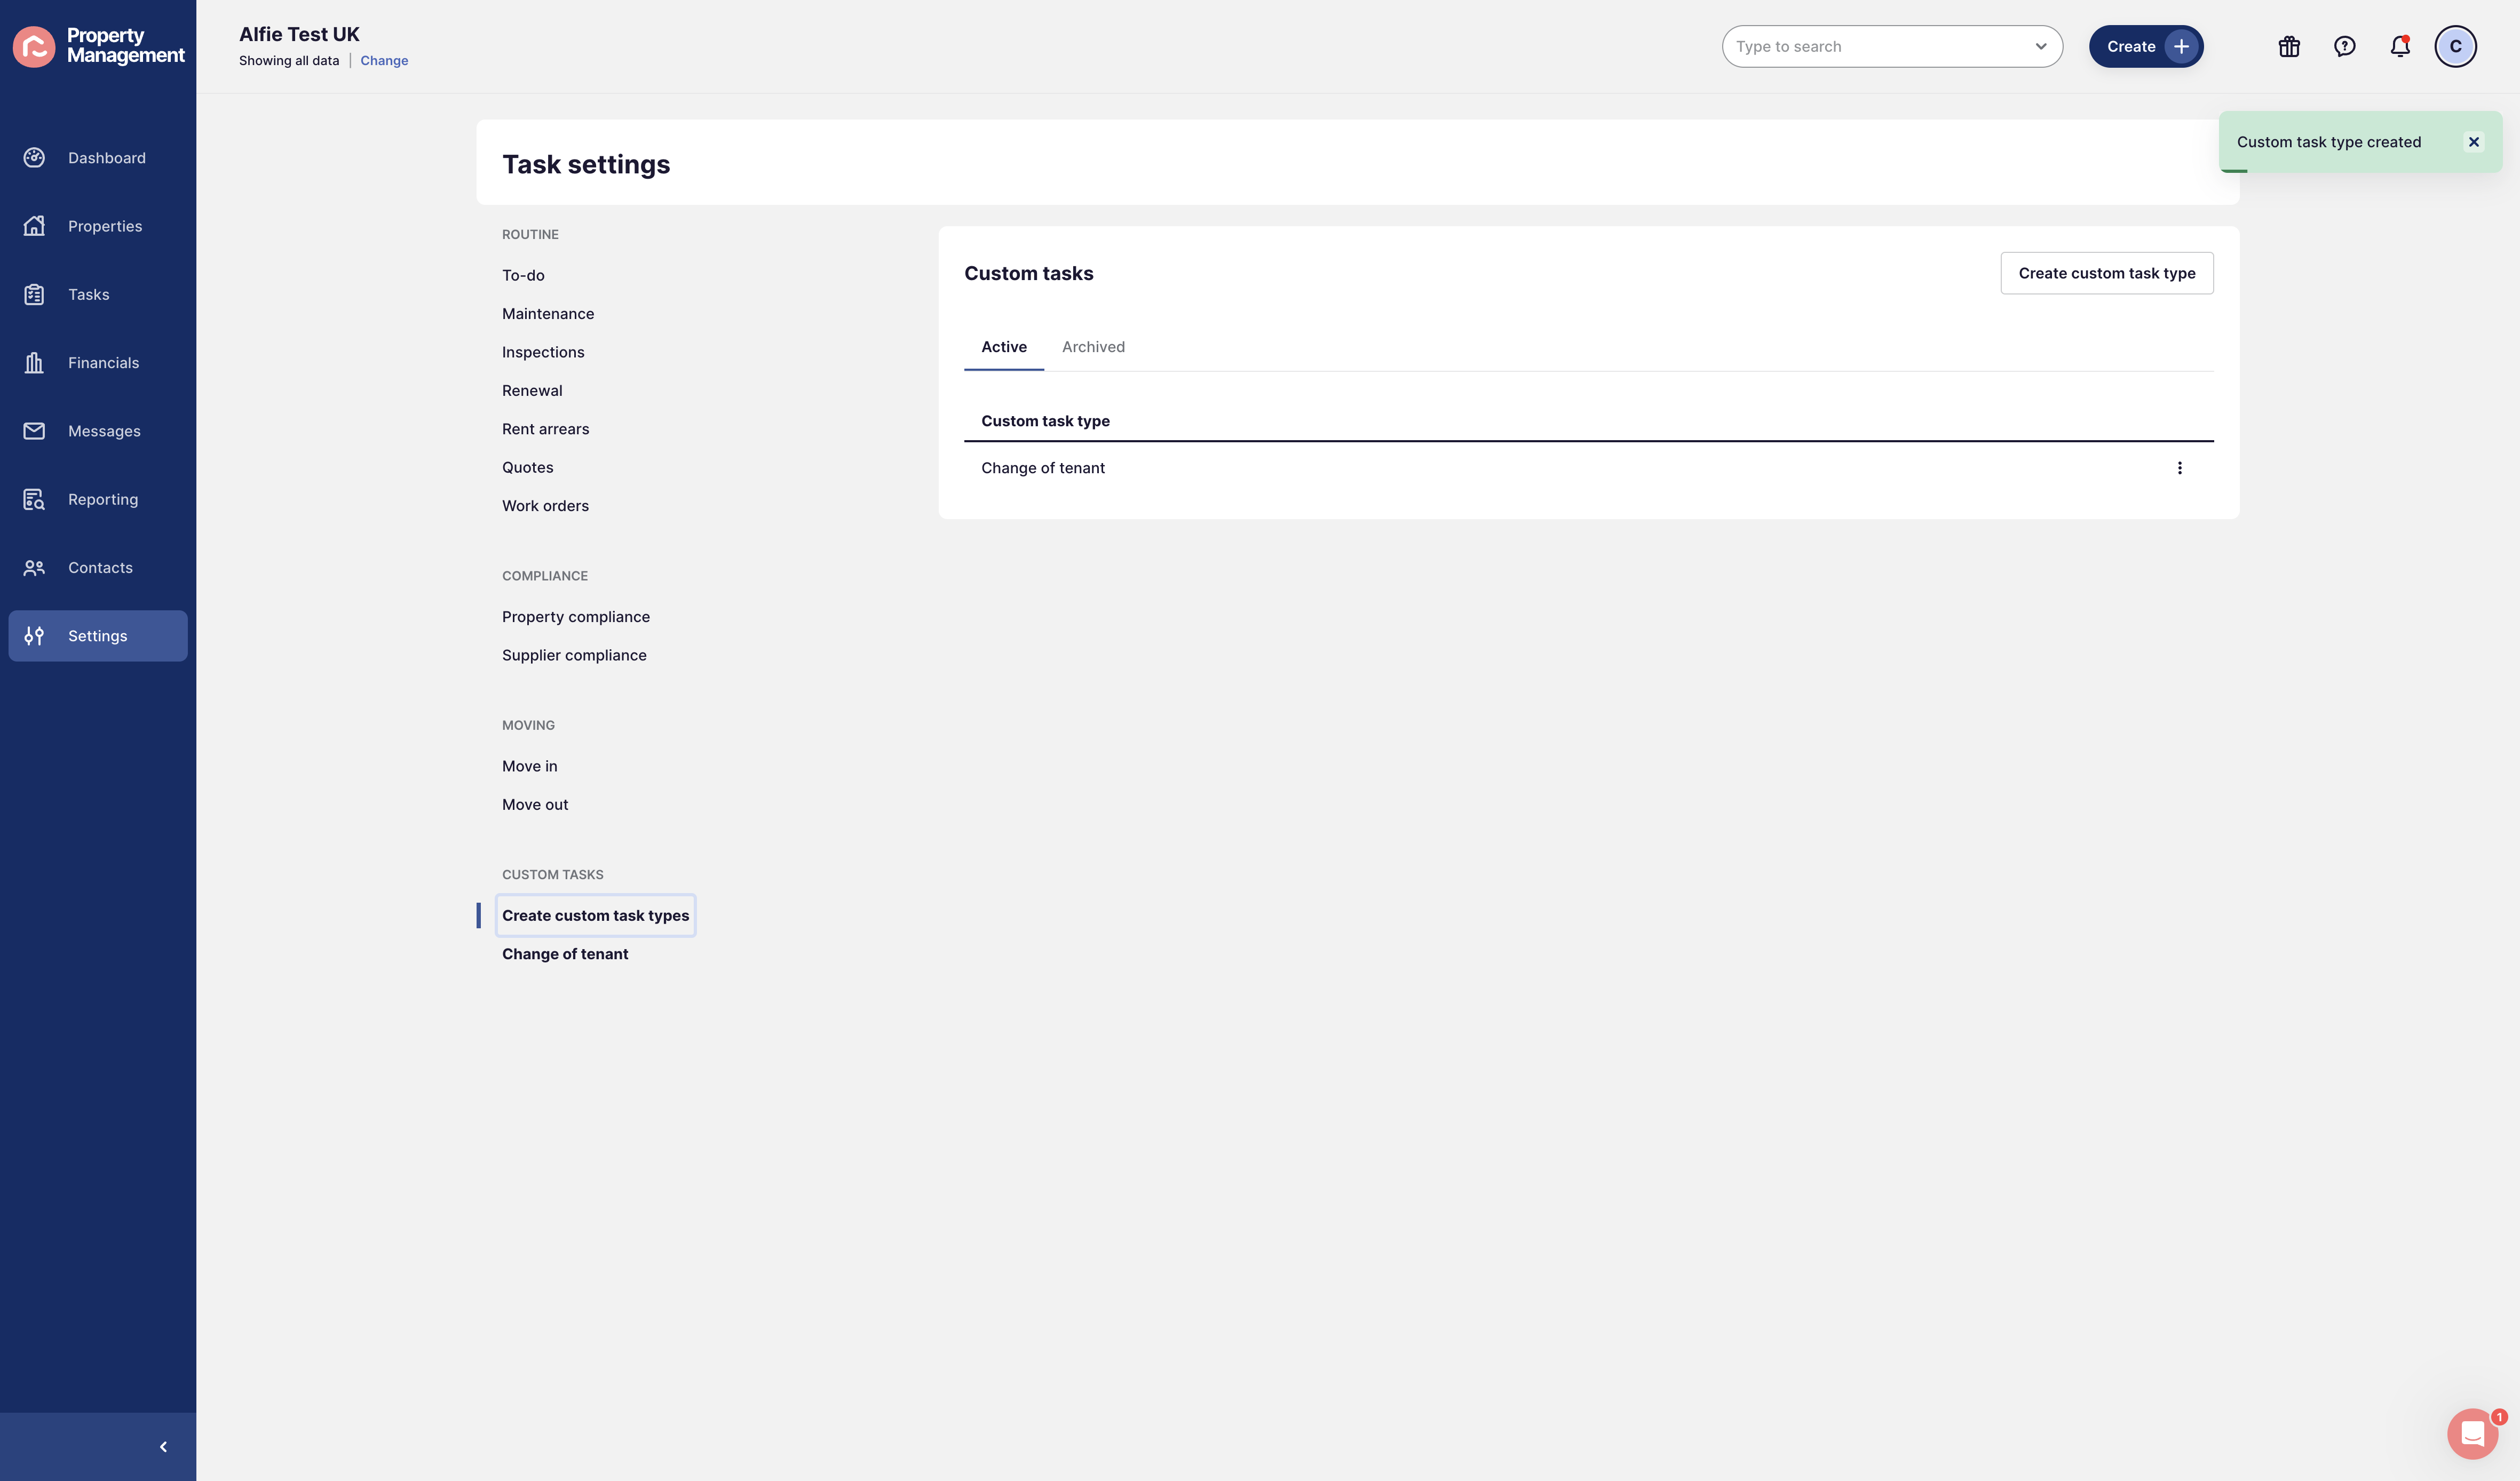Open the notifications bell

coord(2400,46)
